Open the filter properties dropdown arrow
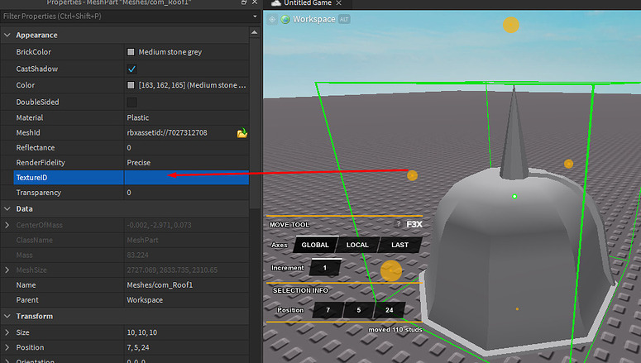 coord(255,17)
